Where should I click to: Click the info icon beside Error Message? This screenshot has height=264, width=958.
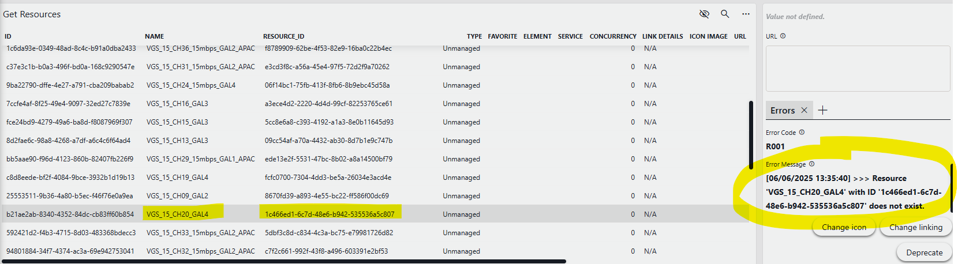(811, 164)
